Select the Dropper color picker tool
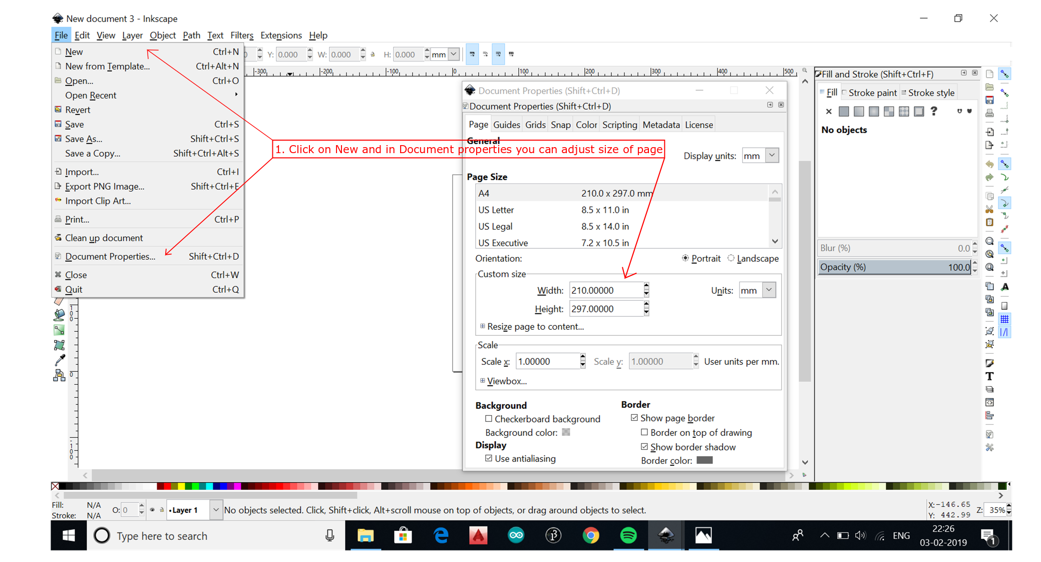The image size is (1041, 562). click(x=60, y=360)
